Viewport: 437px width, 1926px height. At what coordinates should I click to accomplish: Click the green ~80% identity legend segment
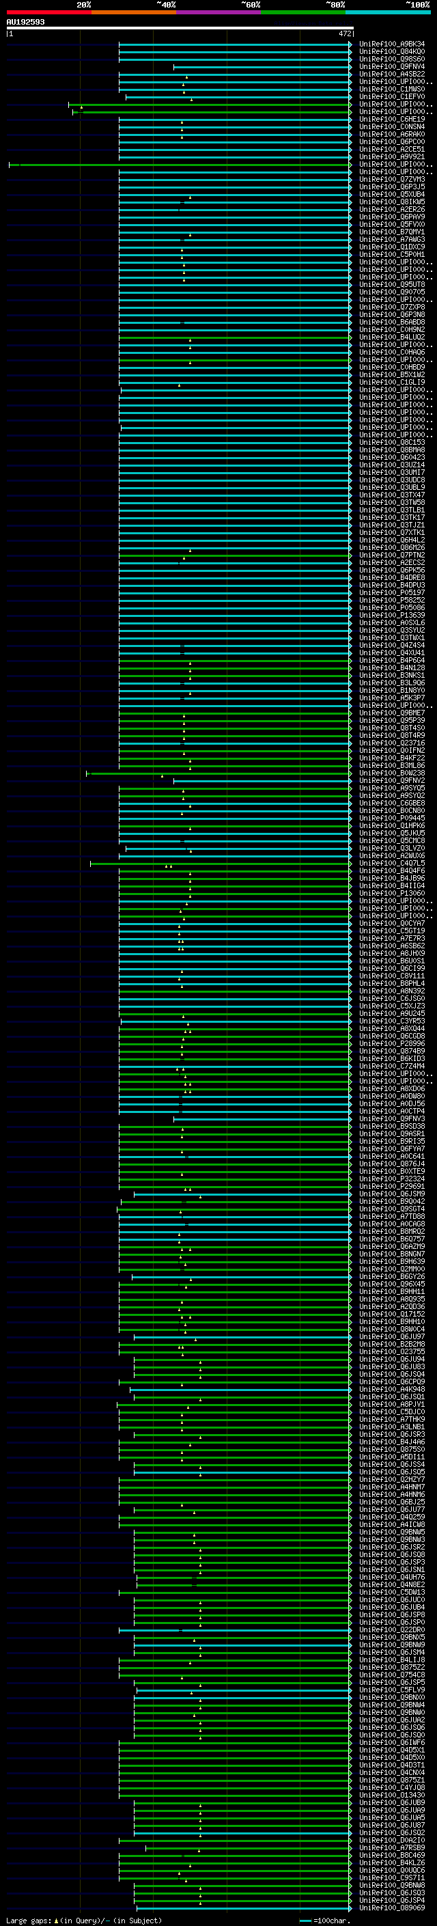coord(303,13)
